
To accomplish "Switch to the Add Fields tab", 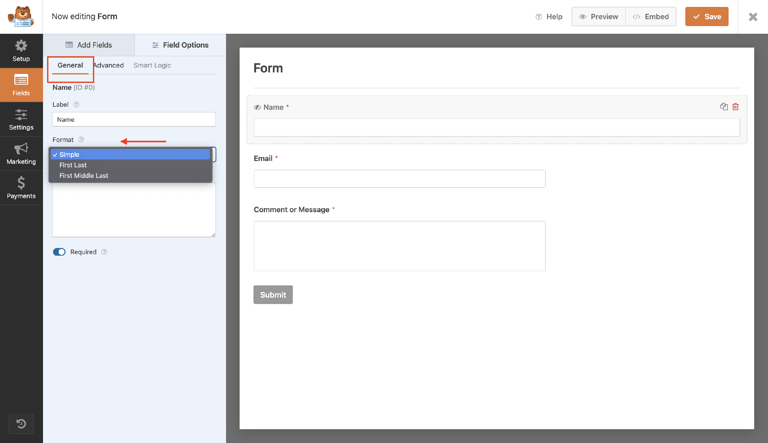I will tap(89, 45).
